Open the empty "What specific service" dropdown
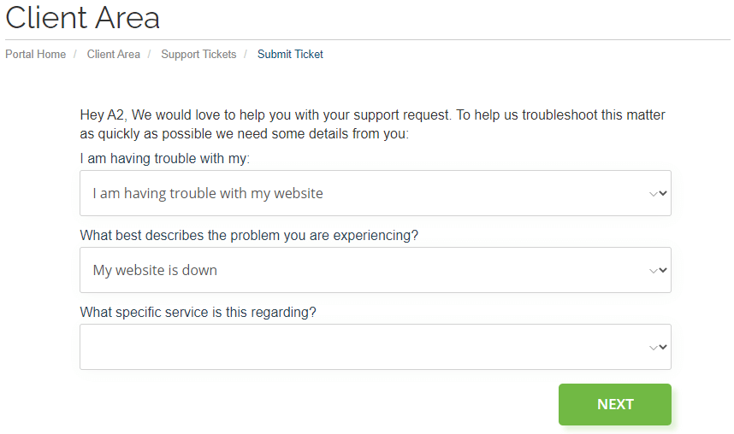This screenshot has height=434, width=734. coord(375,347)
